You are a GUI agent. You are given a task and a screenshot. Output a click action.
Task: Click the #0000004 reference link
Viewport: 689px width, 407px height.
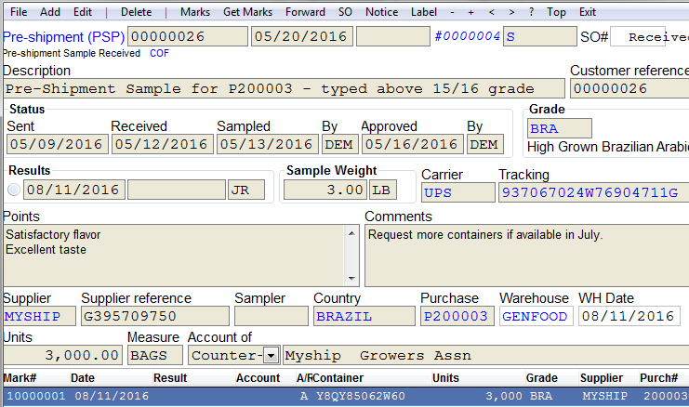coord(467,36)
